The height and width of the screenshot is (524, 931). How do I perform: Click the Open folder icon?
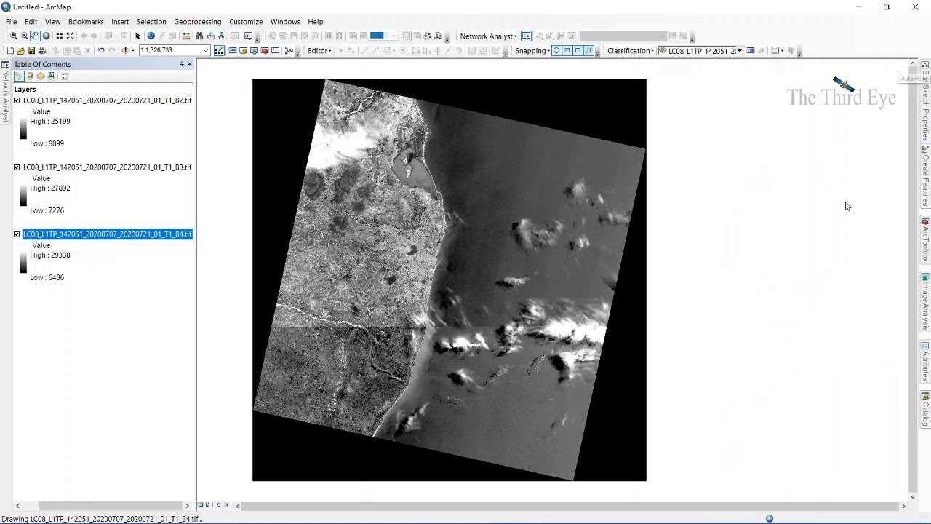(x=20, y=50)
